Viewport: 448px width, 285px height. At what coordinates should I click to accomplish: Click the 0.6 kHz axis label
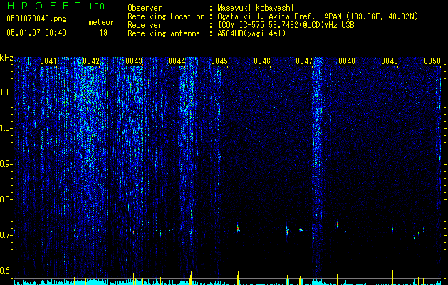[x=6, y=271]
